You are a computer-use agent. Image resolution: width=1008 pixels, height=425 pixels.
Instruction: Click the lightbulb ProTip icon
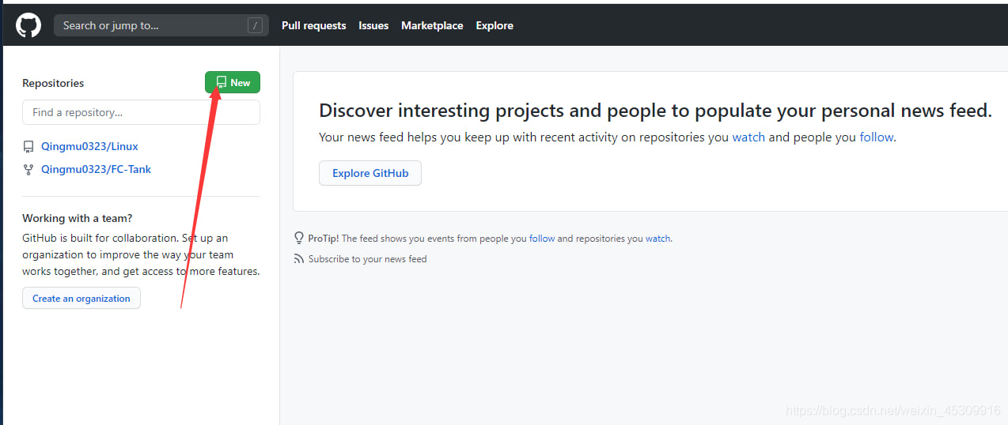click(x=299, y=238)
